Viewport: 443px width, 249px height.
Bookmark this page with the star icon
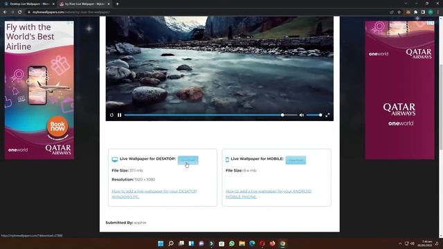tap(399, 12)
